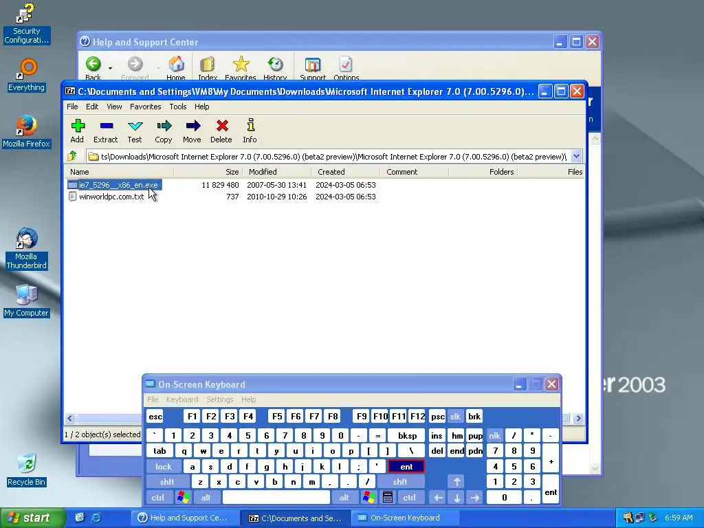This screenshot has height=528, width=704.
Task: Open Edit menu in 7-Zip
Action: pos(92,107)
